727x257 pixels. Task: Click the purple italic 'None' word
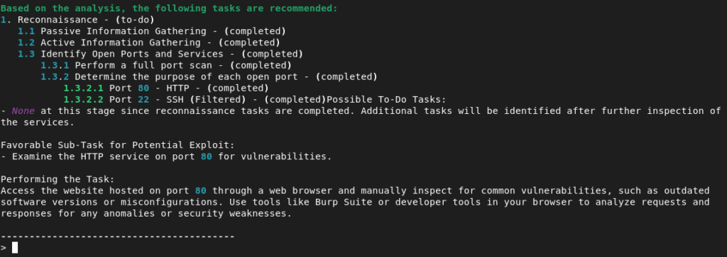[x=23, y=111]
